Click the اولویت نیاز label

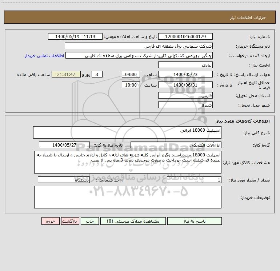(260, 65)
